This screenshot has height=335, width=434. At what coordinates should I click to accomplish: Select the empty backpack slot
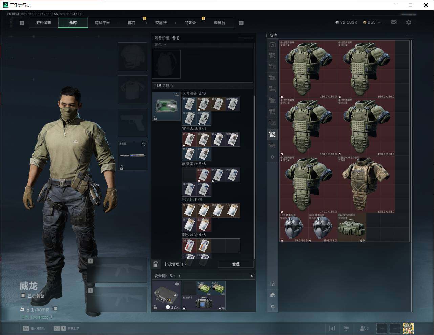click(x=166, y=64)
